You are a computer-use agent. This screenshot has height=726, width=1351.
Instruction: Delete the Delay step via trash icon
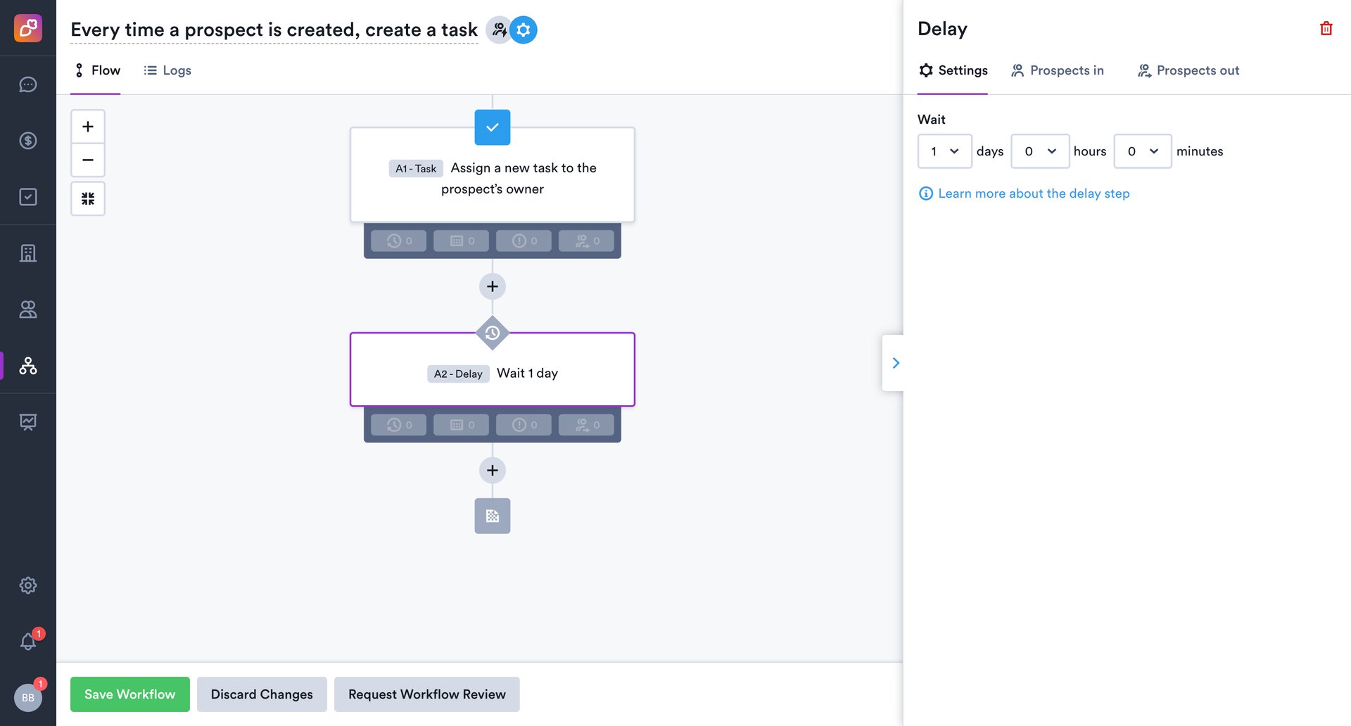pos(1326,28)
